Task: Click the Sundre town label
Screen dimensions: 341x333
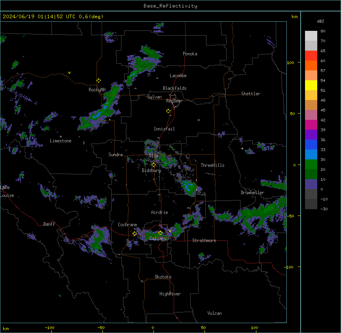Action: tap(116, 155)
